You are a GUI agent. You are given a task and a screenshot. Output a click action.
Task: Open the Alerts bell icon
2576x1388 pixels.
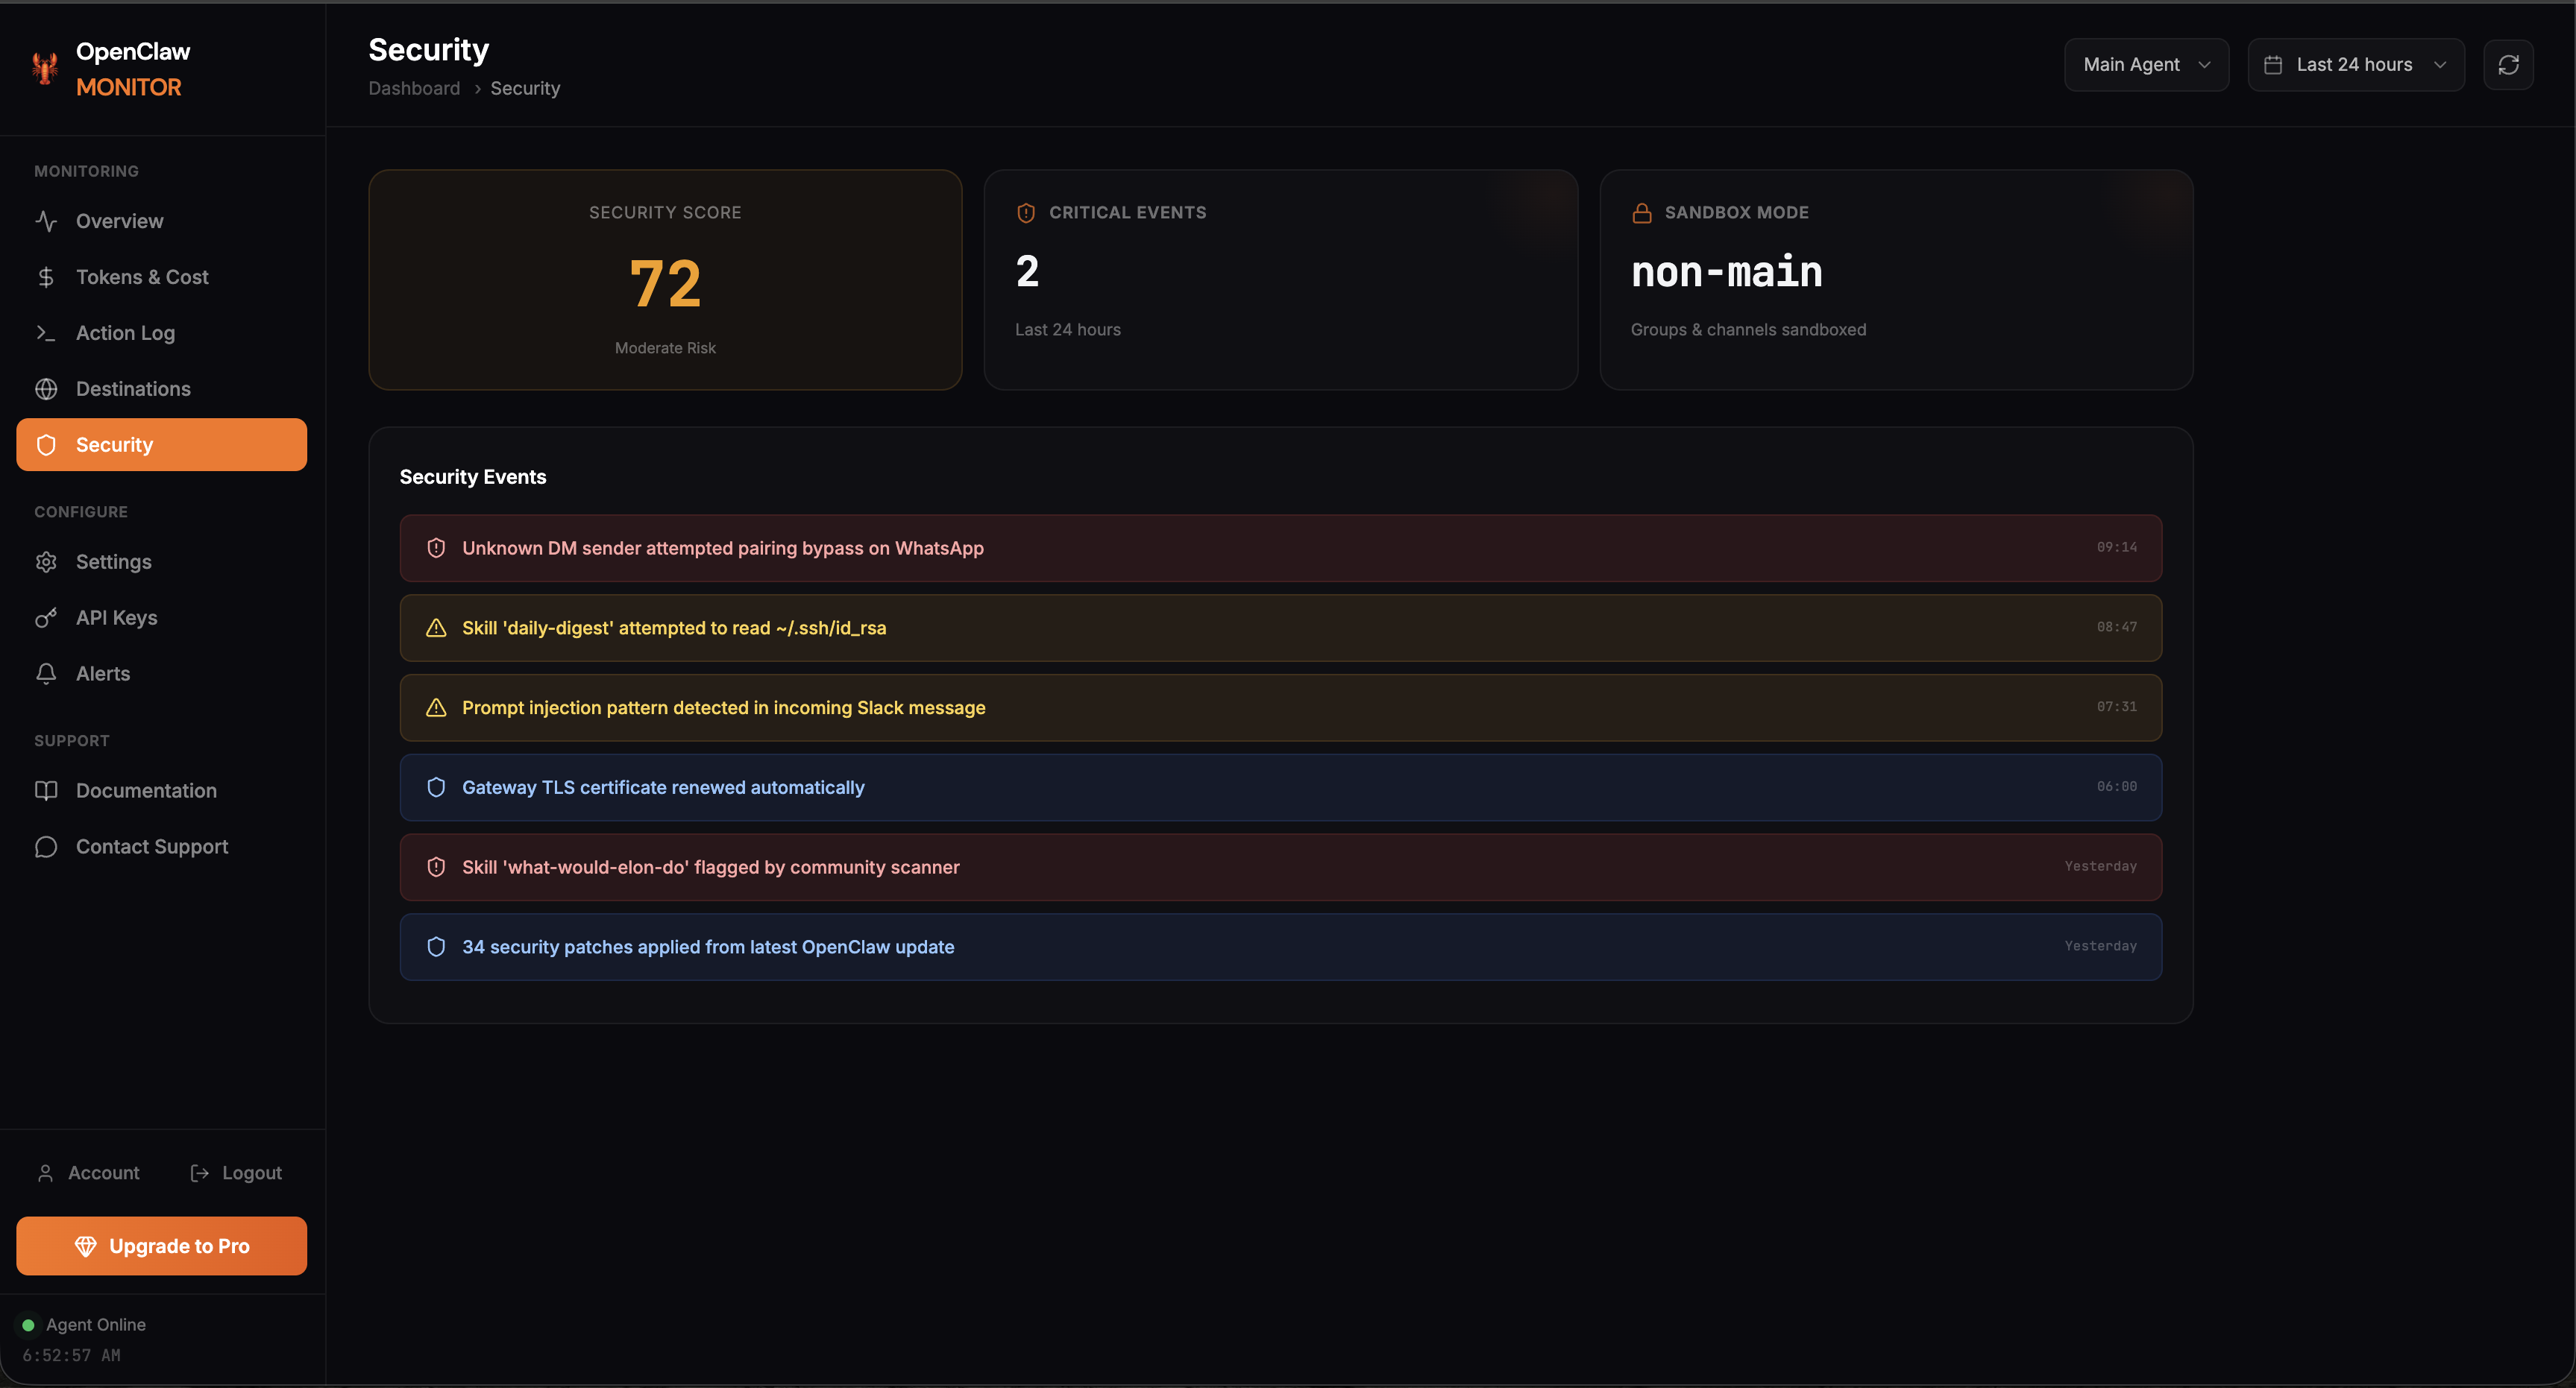click(47, 674)
